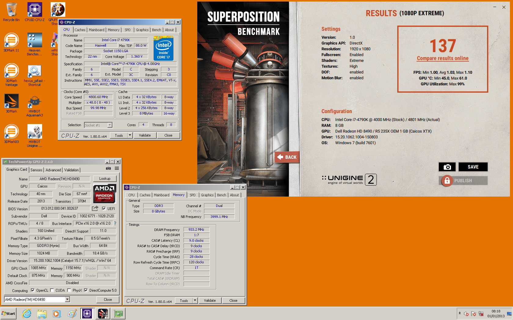
Task: Open the Sensors tab in GPU-Z
Action: click(36, 170)
